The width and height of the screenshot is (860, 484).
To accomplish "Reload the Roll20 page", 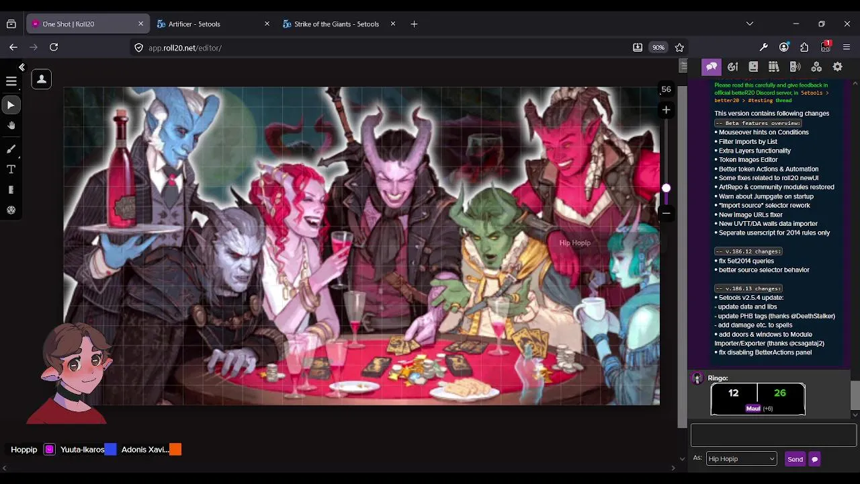I will click(54, 47).
